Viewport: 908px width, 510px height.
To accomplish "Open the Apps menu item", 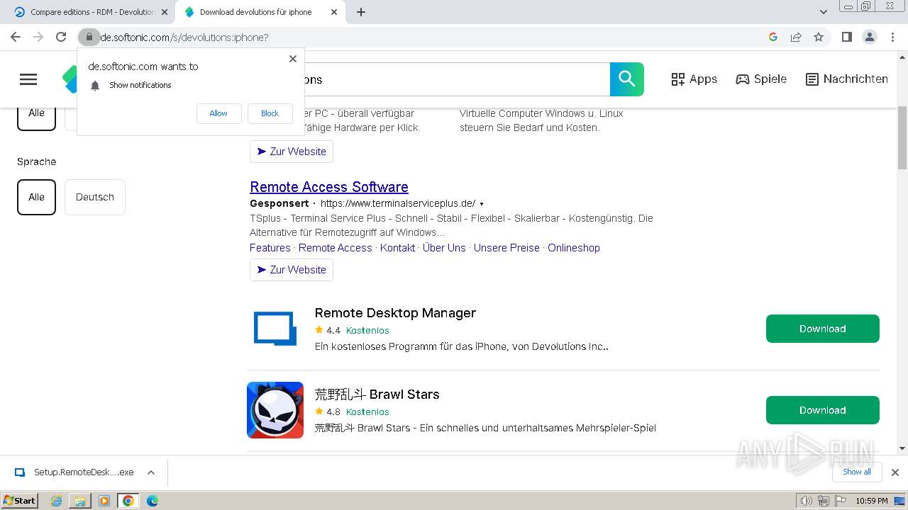I will pyautogui.click(x=694, y=79).
